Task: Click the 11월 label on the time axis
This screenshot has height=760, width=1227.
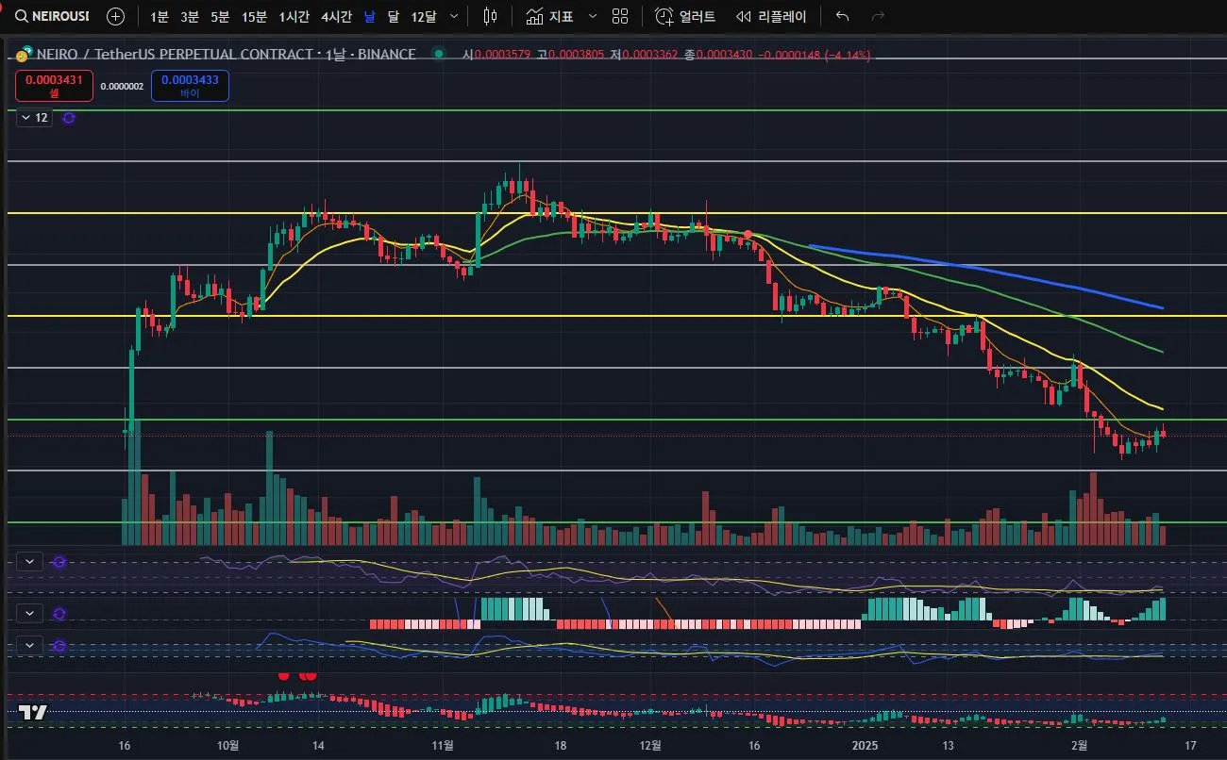Action: [441, 745]
